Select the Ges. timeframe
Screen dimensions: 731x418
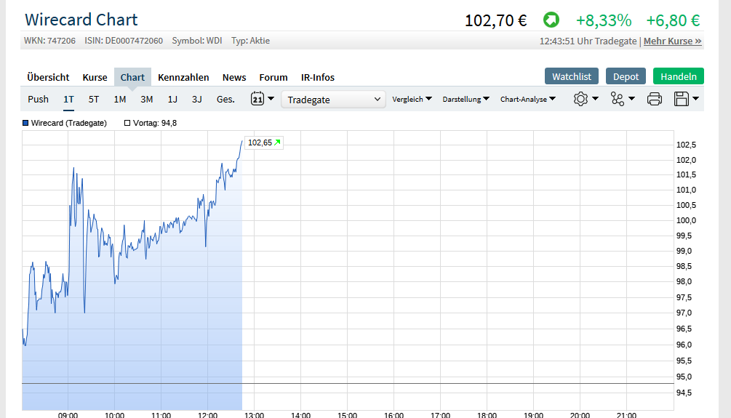225,100
